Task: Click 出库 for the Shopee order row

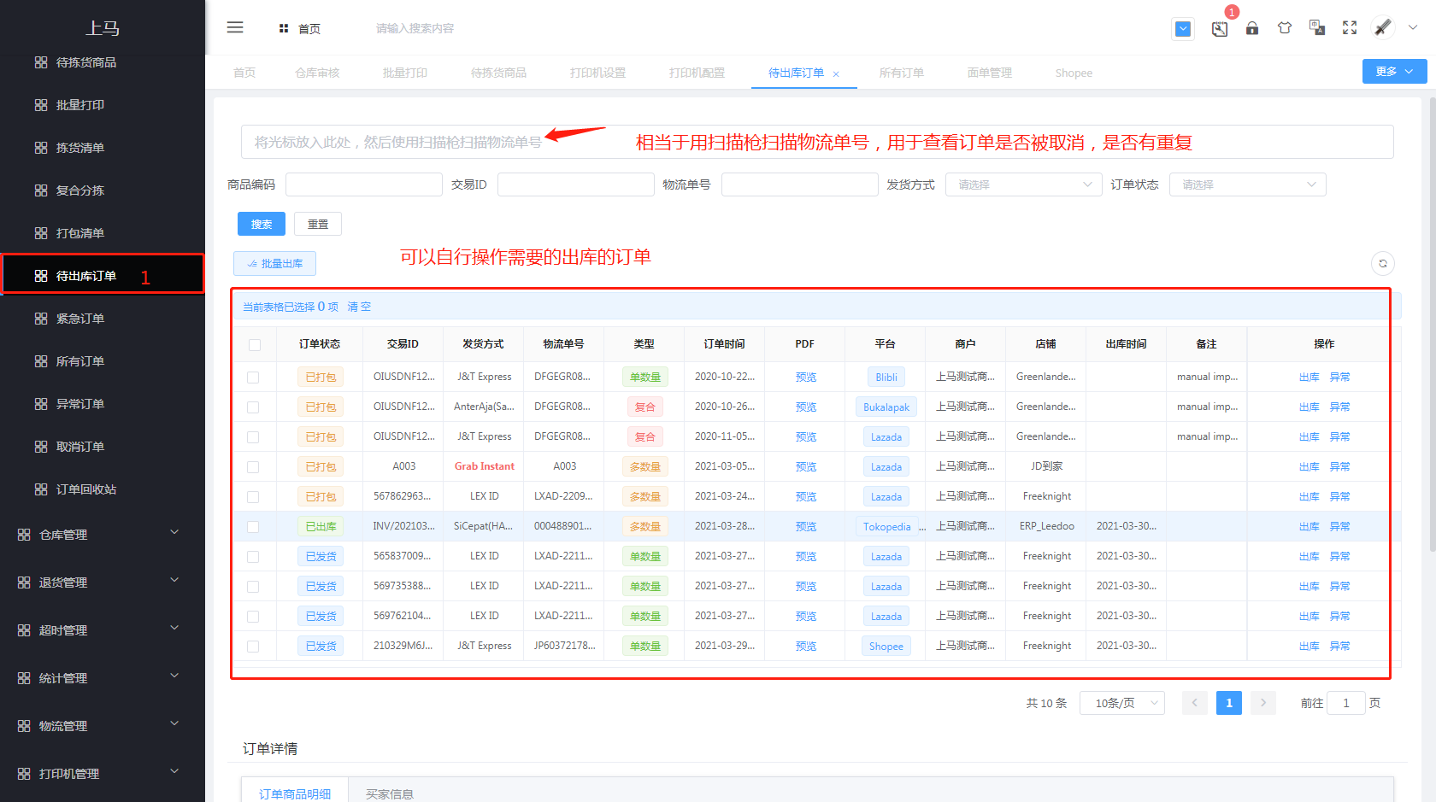Action: click(1309, 647)
